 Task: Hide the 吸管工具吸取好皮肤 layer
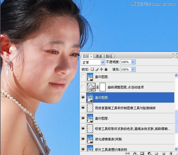coord(83,129)
